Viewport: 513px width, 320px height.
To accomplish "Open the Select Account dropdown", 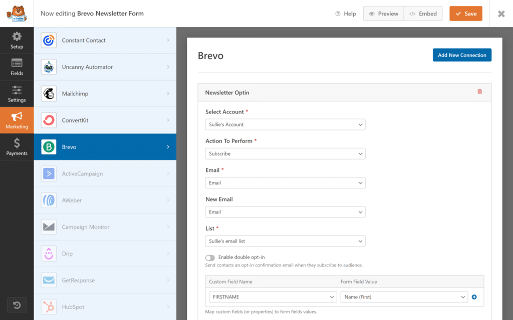I will pos(285,124).
